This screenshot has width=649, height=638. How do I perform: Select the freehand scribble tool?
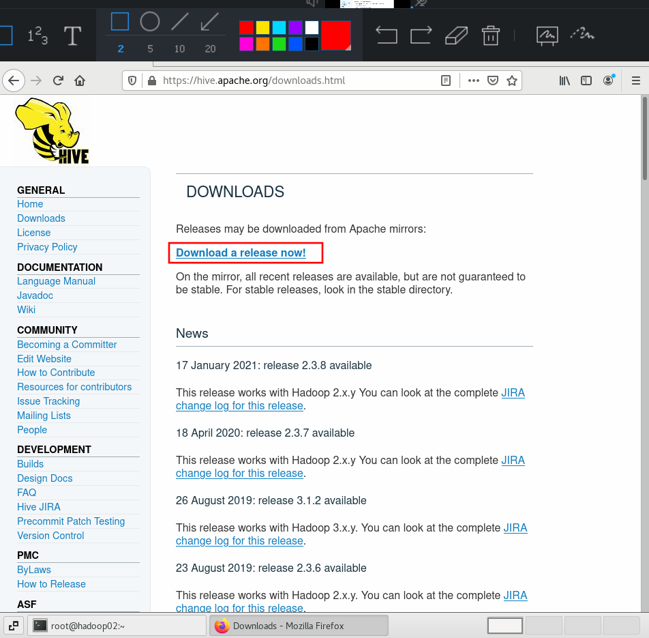[582, 34]
